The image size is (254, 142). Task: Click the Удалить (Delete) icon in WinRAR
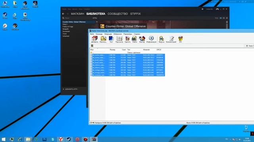[127, 39]
